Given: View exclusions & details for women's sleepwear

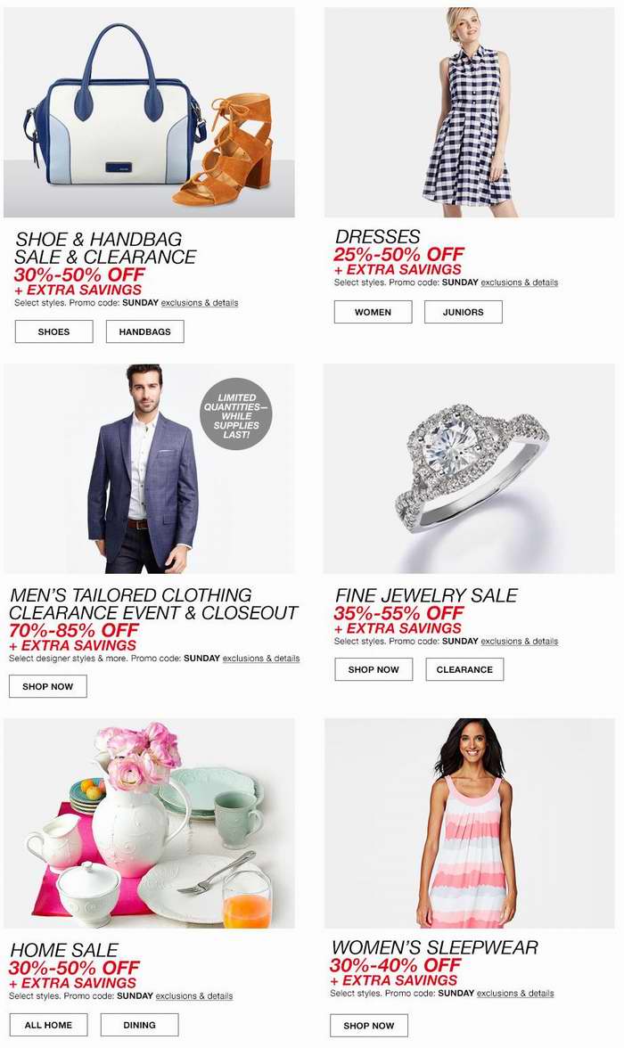Looking at the screenshot, I should tap(515, 994).
